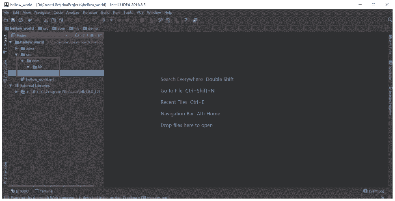Open the Terminal tool window button
The height and width of the screenshot is (201, 395).
[x=44, y=191]
